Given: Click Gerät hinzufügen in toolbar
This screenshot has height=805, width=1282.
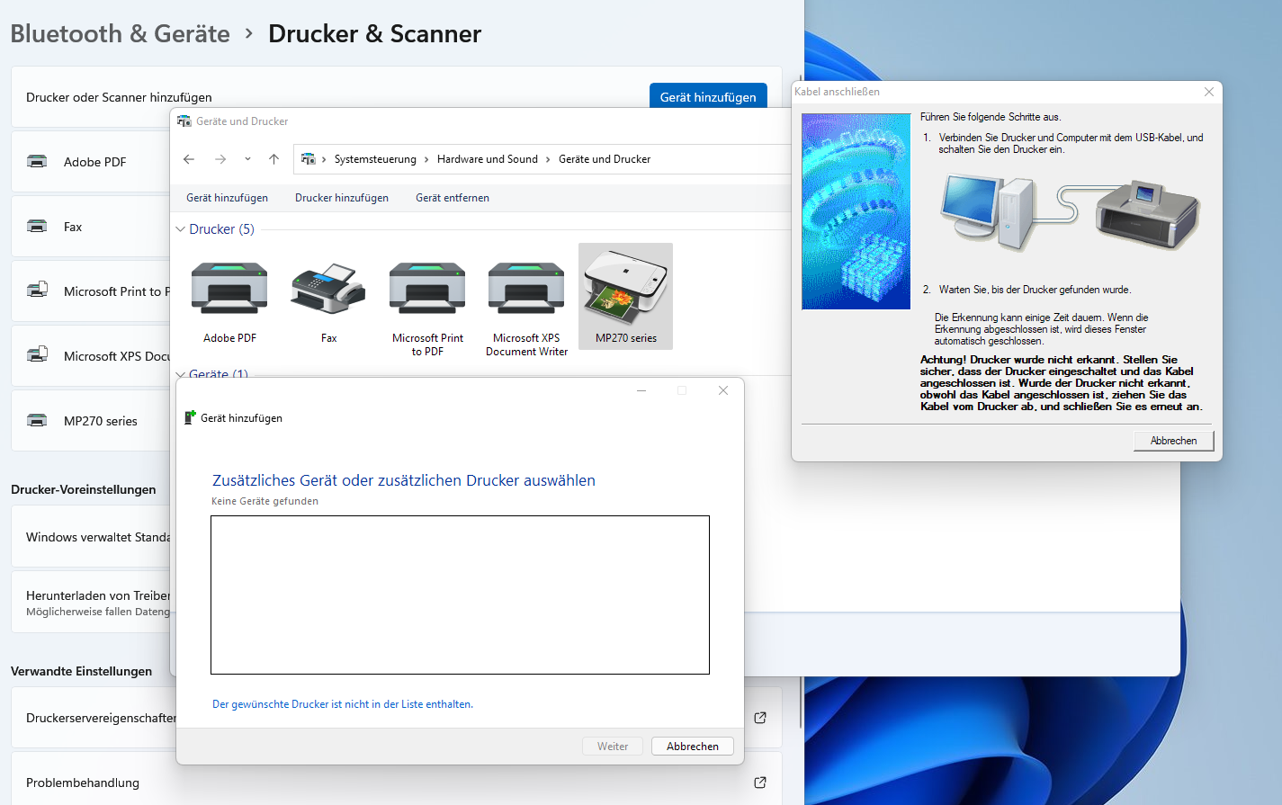Looking at the screenshot, I should (227, 198).
